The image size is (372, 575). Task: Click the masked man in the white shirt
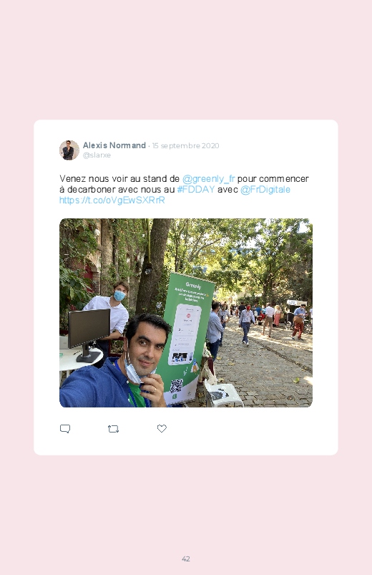tap(110, 315)
